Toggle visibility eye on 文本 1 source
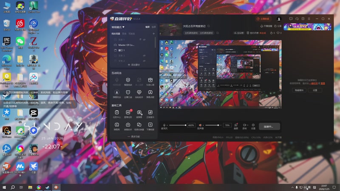The width and height of the screenshot is (340, 191). (x=144, y=39)
